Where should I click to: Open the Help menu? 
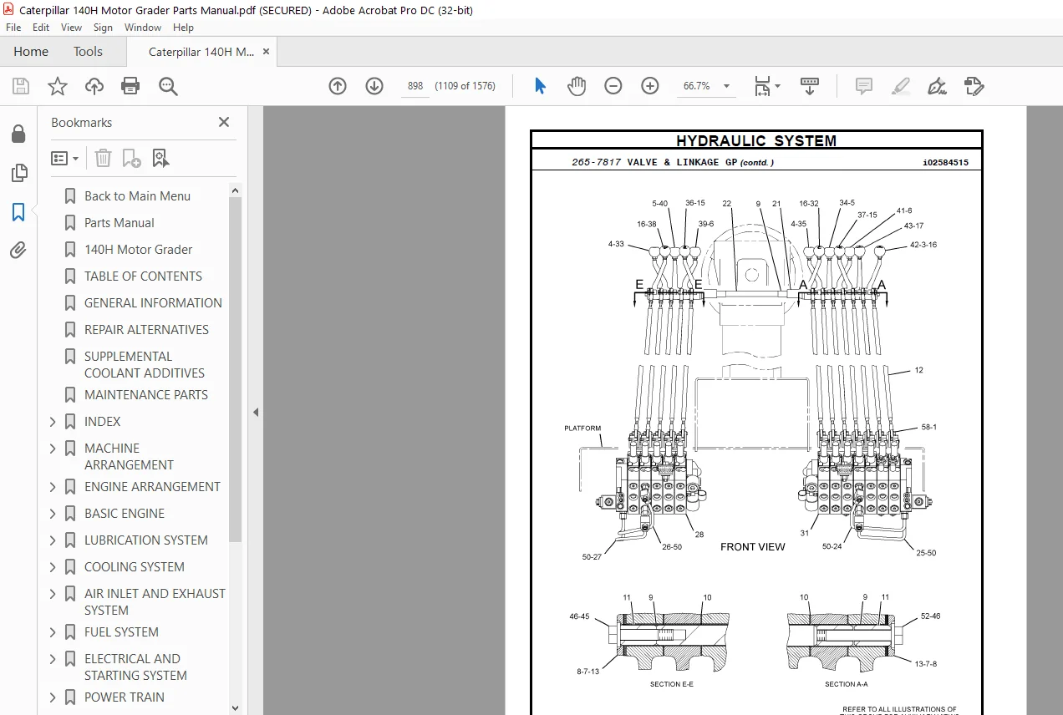(x=183, y=28)
